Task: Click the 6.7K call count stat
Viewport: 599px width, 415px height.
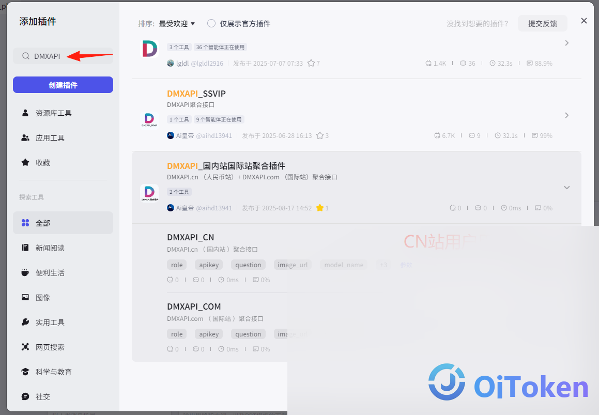Action: pyautogui.click(x=444, y=135)
